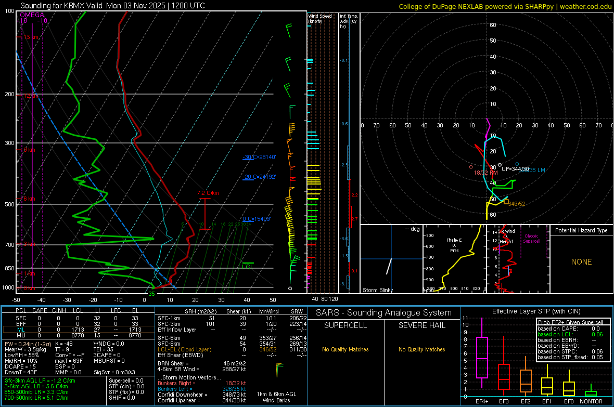Click the topmost green wind barb
The image size is (614, 407).
click(x=289, y=31)
